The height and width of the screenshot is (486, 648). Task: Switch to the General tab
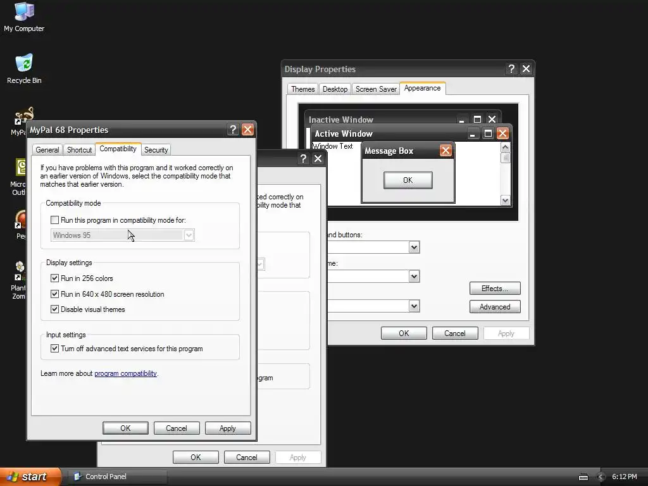[x=47, y=149]
